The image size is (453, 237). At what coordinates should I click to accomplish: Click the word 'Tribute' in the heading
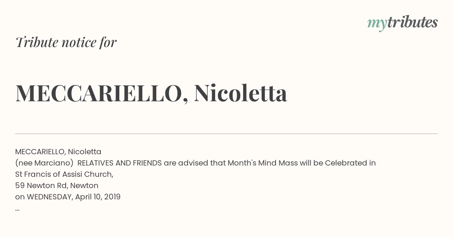[36, 42]
